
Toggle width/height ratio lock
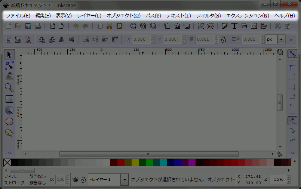tap(223, 39)
